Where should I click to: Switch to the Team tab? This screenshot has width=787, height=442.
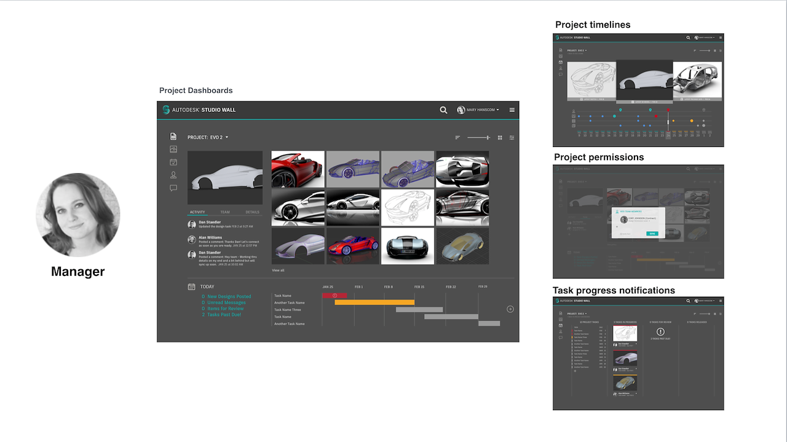point(225,212)
